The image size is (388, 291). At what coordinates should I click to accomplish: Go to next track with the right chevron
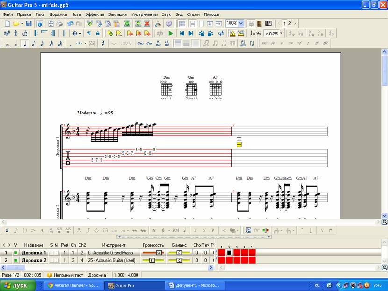click(x=295, y=23)
